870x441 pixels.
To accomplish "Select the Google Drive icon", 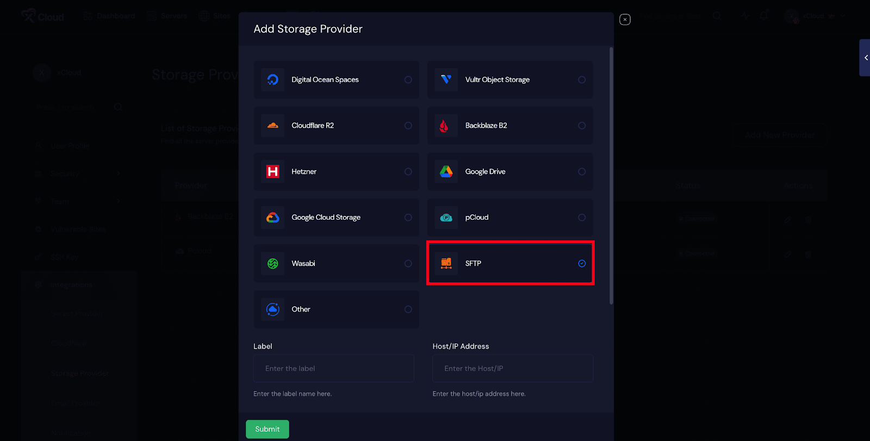I will (x=446, y=171).
